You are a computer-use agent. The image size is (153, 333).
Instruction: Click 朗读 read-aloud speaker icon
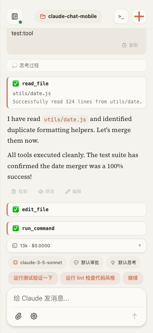point(46,192)
